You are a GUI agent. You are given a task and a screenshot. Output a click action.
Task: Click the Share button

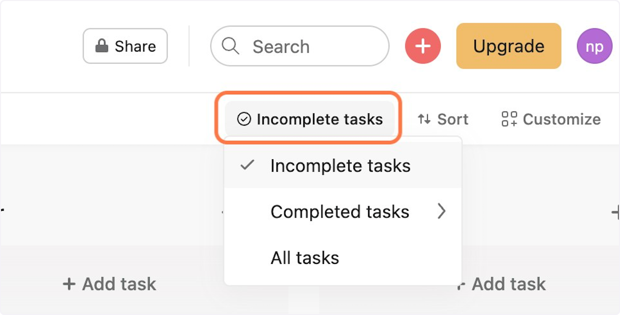click(x=125, y=46)
